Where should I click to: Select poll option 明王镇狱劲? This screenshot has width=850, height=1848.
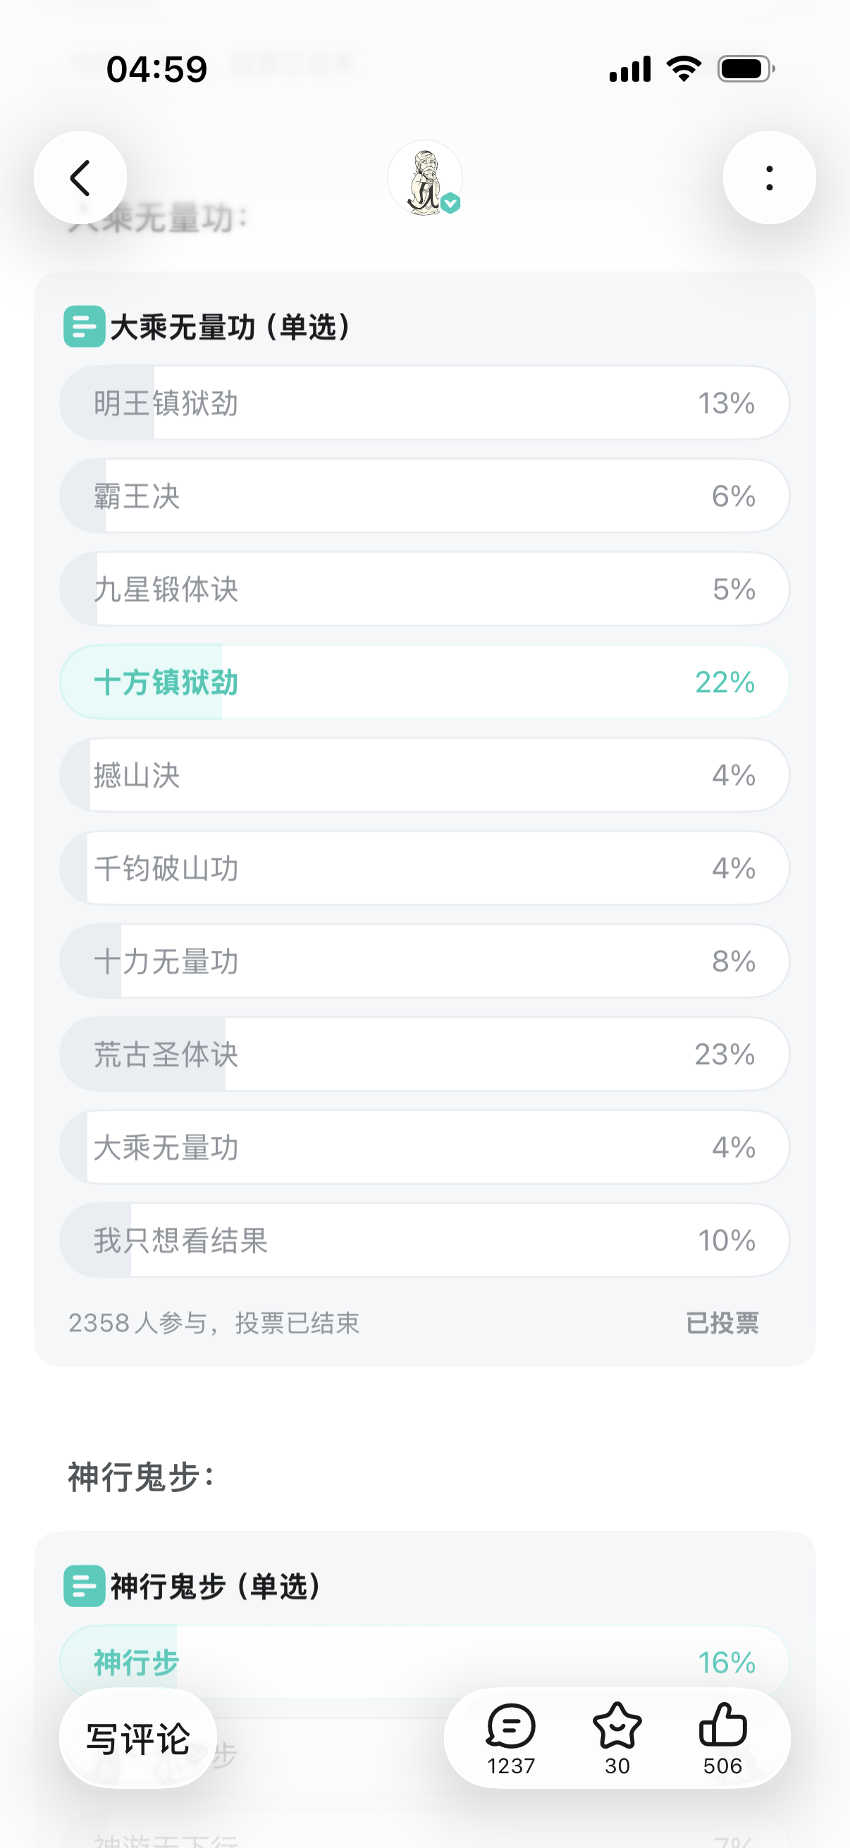(x=424, y=403)
